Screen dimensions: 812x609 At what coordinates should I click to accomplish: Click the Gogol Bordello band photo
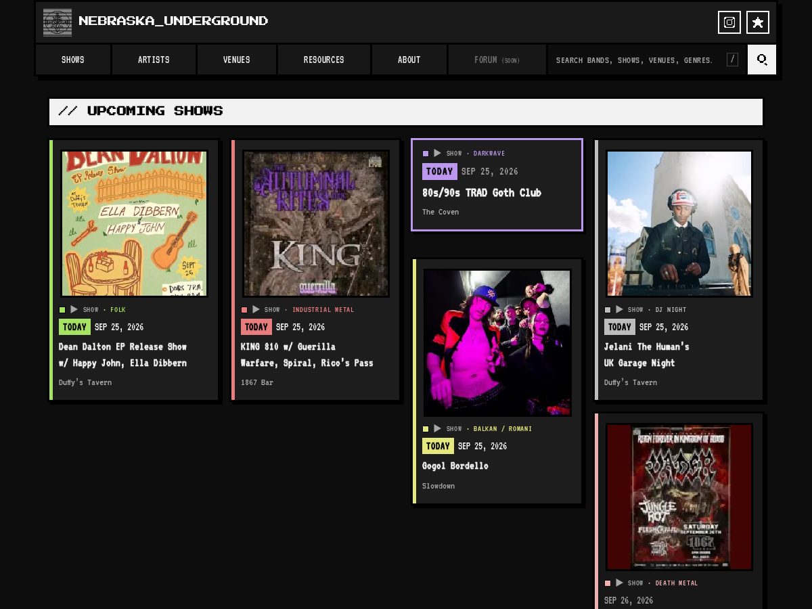point(497,343)
